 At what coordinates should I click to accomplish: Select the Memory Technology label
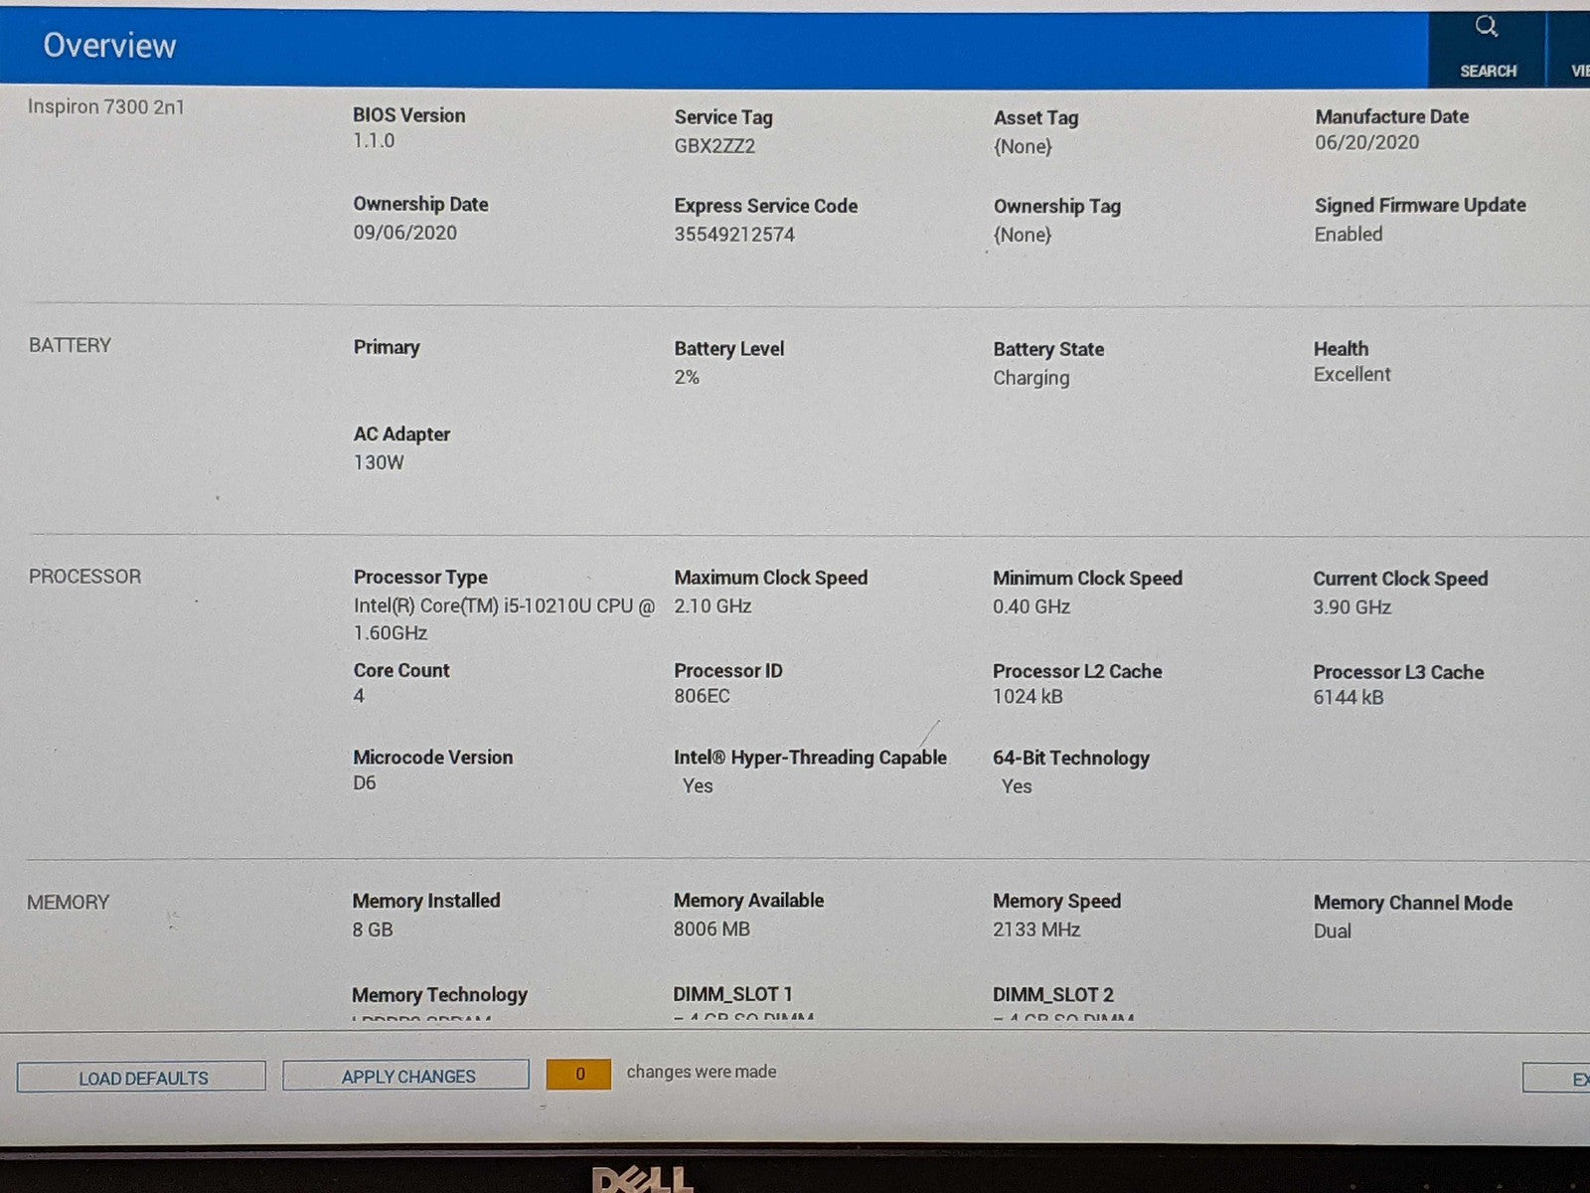coord(439,995)
